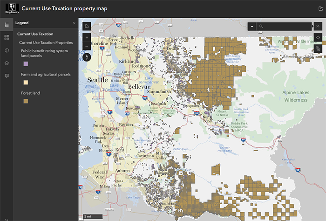Click the purple public benefit rating swatch
This screenshot has width=326, height=221.
[26, 64]
